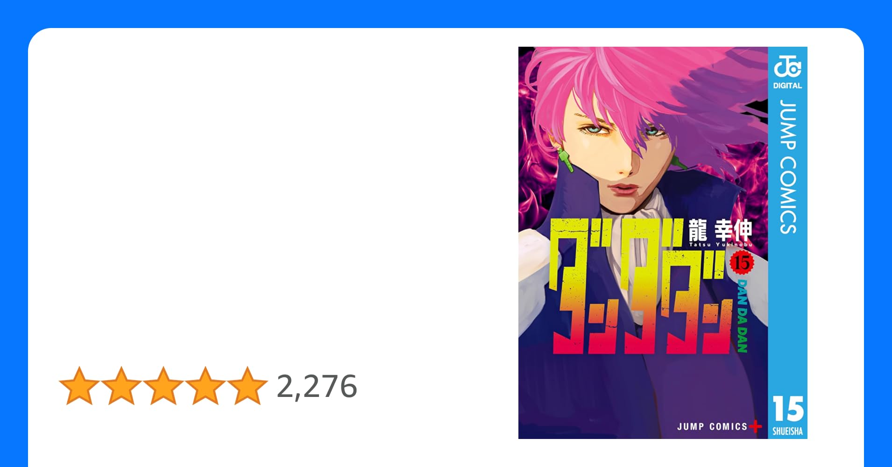Click the SHUEISHA publisher label

click(788, 432)
